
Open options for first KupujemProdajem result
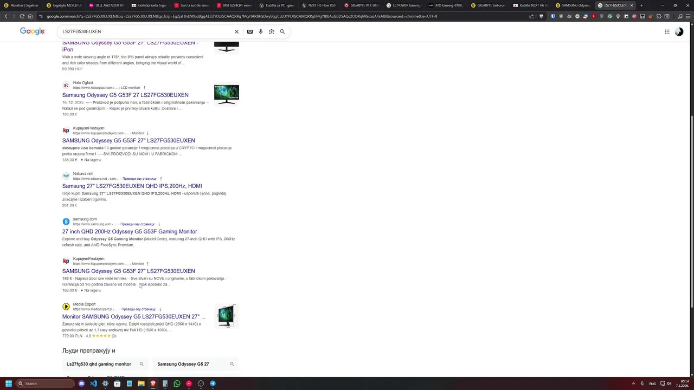(147, 133)
